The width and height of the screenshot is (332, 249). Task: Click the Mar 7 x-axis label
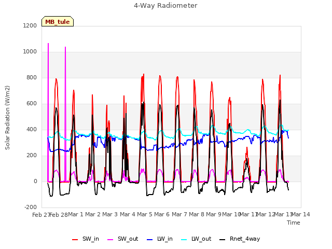[179, 214]
